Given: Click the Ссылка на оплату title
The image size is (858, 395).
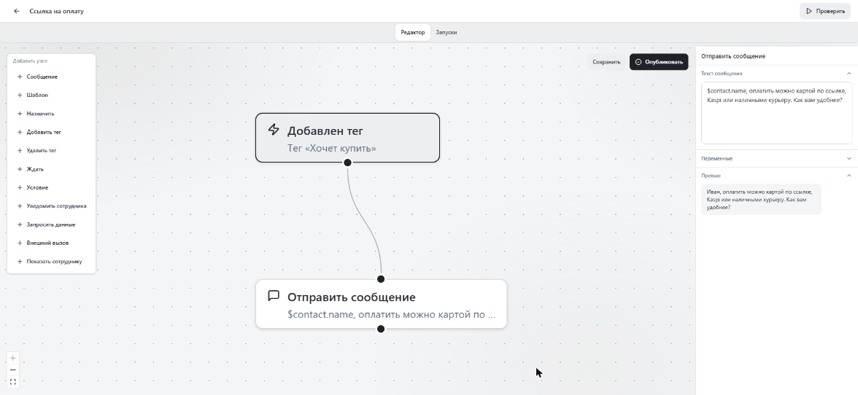Looking at the screenshot, I should [x=56, y=11].
